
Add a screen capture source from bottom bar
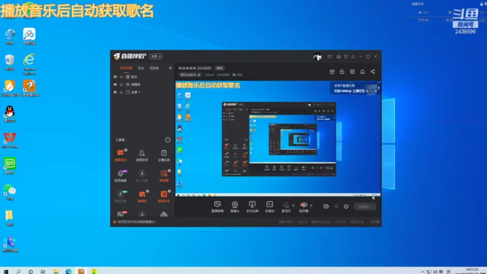pos(217,206)
